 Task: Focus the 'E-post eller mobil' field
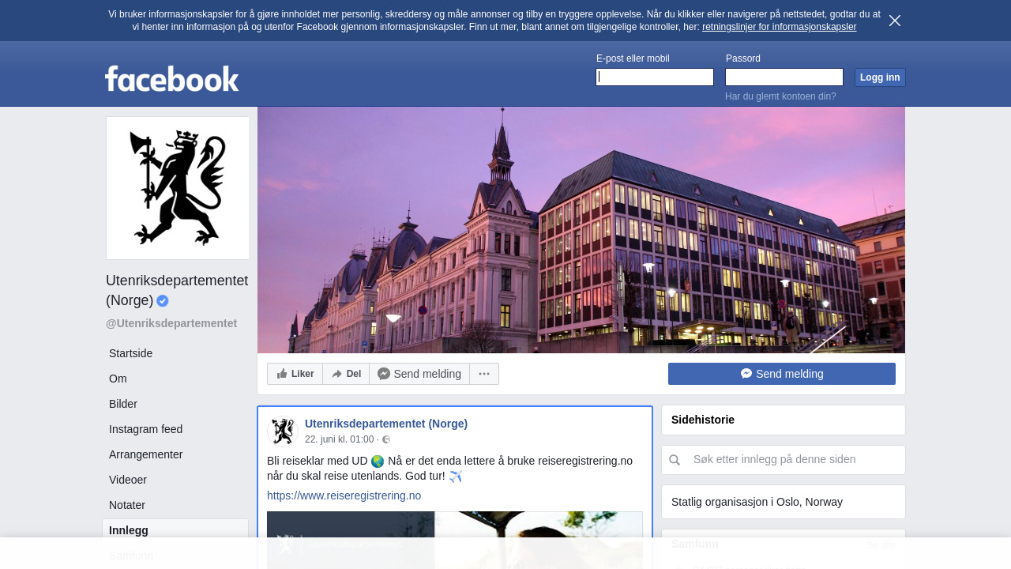pyautogui.click(x=655, y=77)
